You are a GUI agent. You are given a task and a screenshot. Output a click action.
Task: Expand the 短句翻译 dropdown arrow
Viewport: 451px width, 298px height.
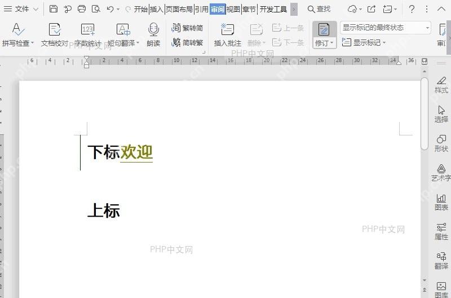click(x=138, y=43)
